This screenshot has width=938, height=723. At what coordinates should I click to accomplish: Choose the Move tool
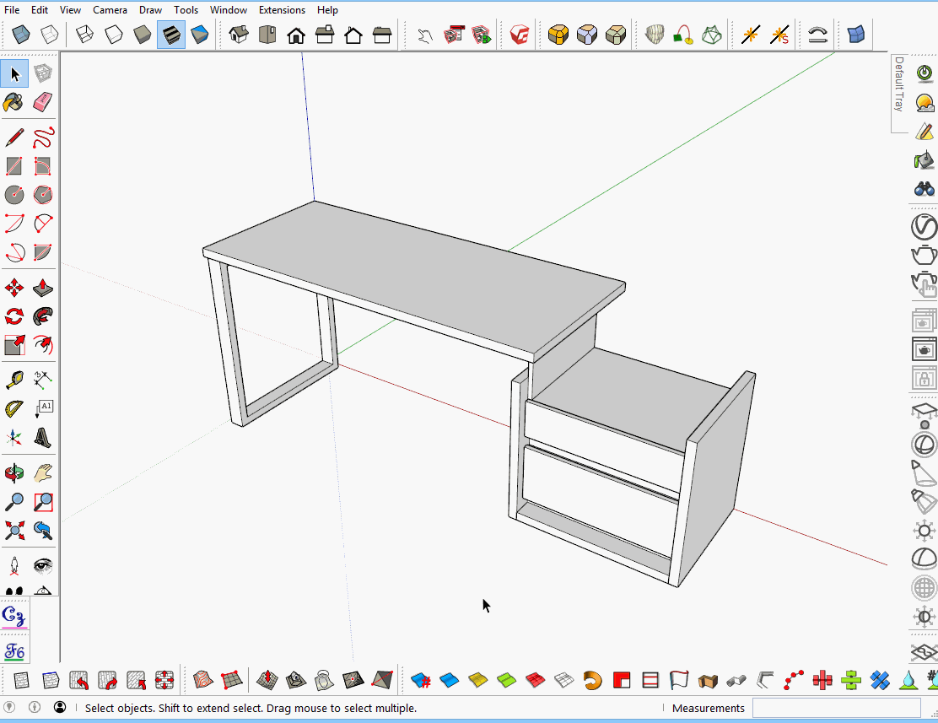(x=14, y=289)
